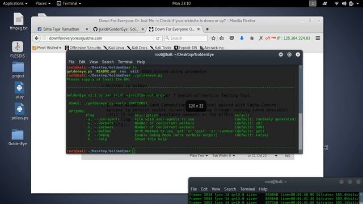Bookmark this page with star icon

click(x=213, y=39)
